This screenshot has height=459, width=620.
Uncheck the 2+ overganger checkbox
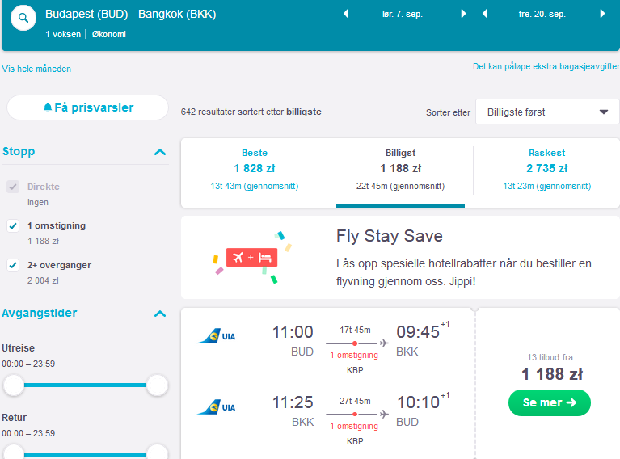coord(13,265)
